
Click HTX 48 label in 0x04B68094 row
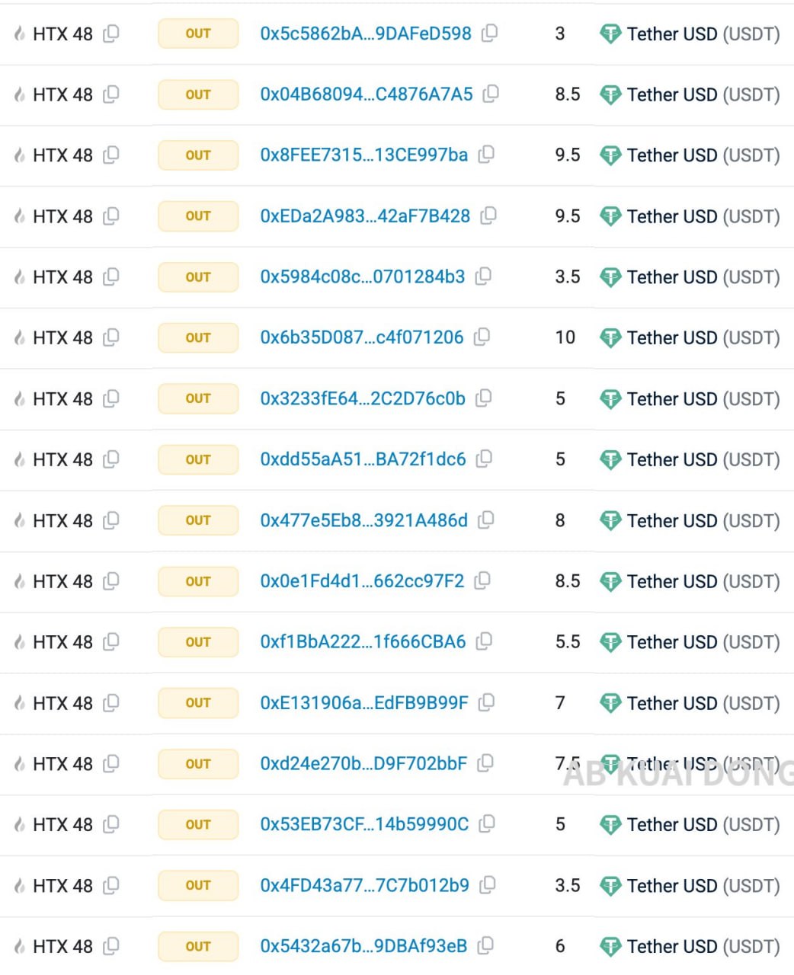click(62, 94)
